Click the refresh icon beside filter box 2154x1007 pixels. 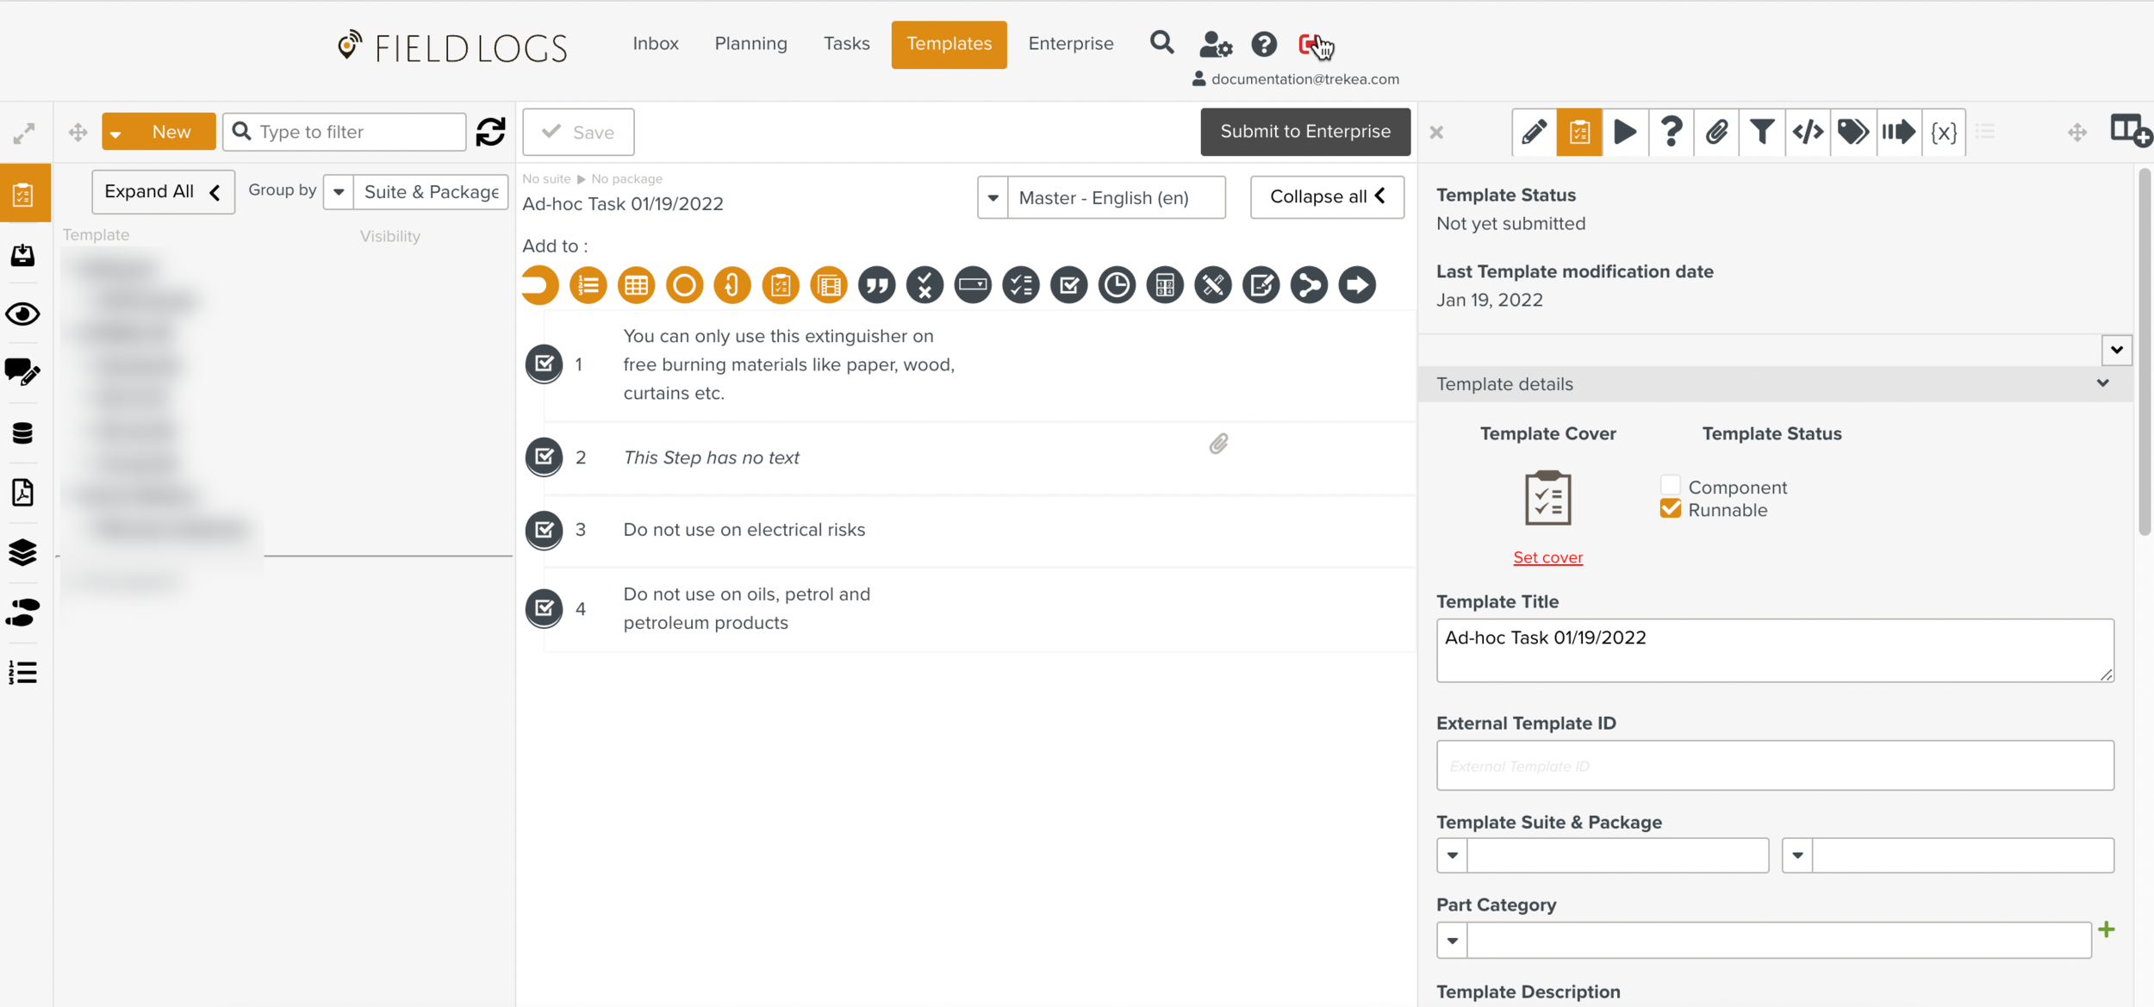(x=491, y=132)
